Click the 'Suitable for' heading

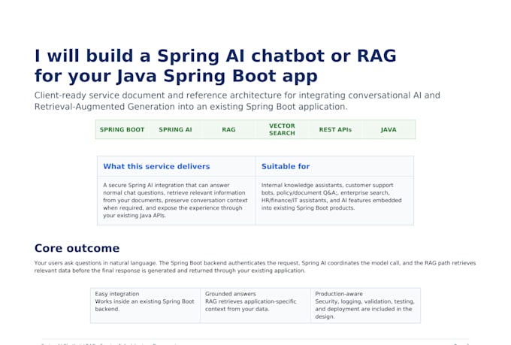(286, 166)
